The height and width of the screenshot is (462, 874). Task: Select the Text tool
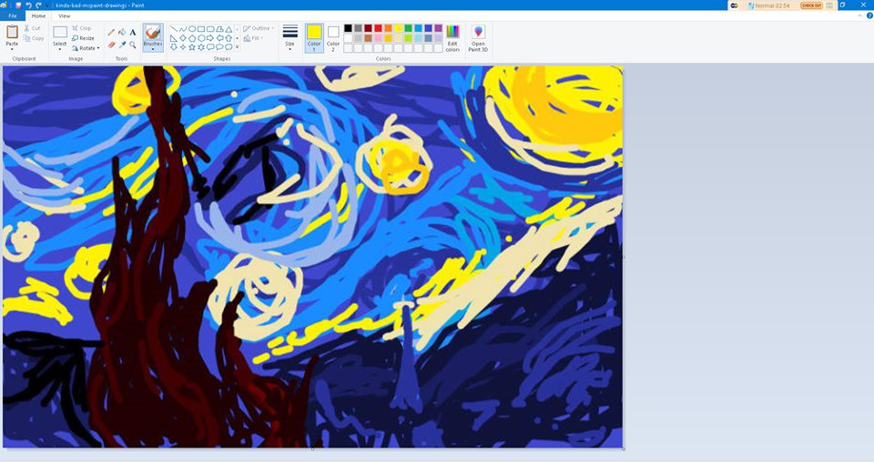click(133, 32)
